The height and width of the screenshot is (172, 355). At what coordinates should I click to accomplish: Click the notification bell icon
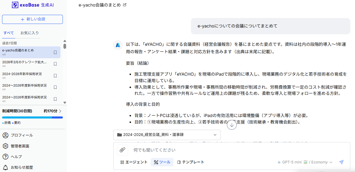[x=5, y=167]
